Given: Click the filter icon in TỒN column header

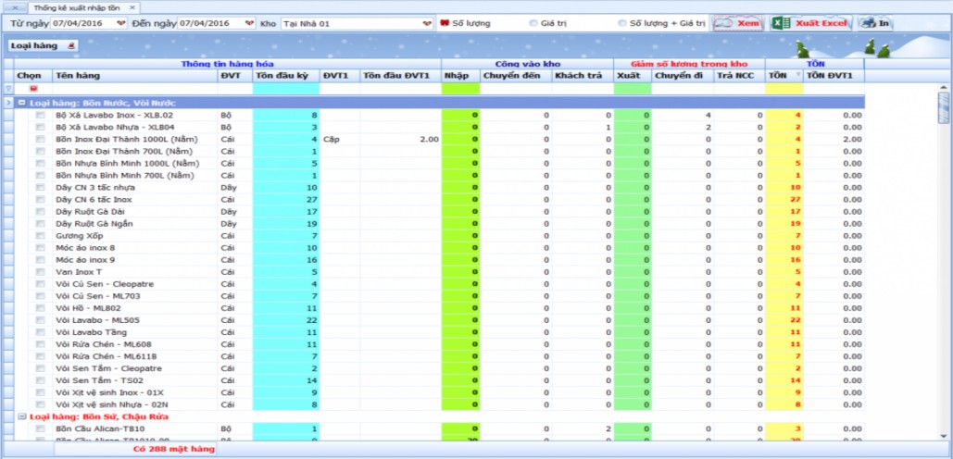Looking at the screenshot, I should click(x=798, y=76).
